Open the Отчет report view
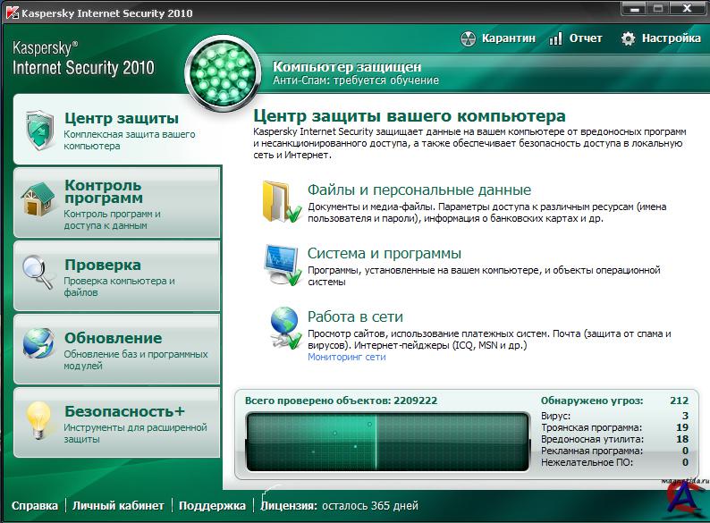Viewport: 710px width, 523px height. (576, 38)
